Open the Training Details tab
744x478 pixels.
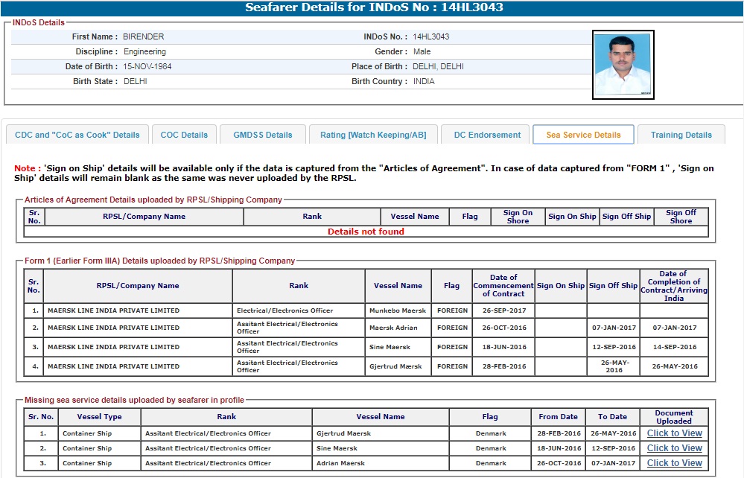click(681, 135)
